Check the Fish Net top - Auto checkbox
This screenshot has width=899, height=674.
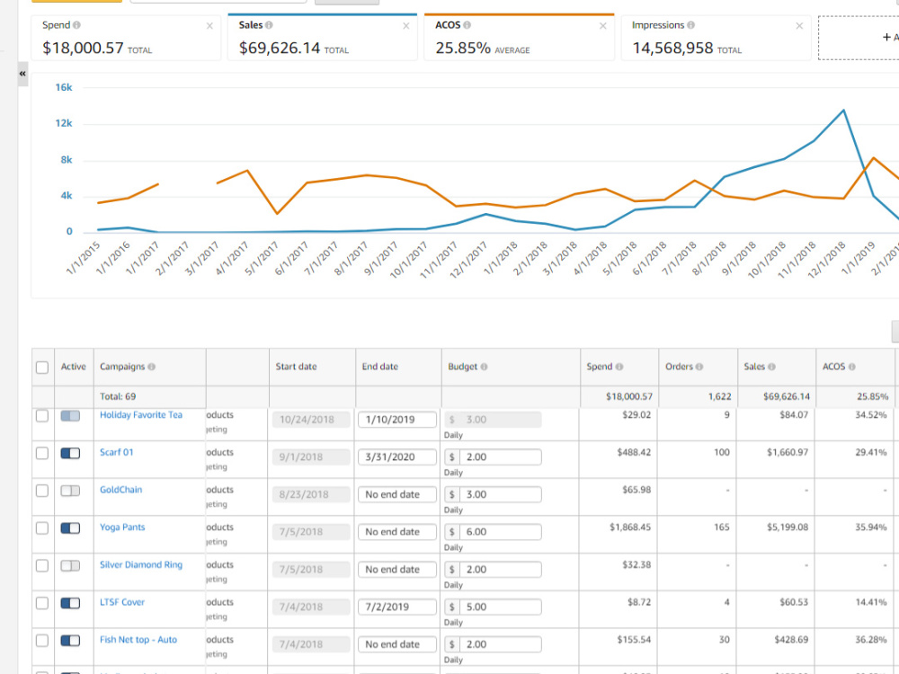click(x=42, y=641)
